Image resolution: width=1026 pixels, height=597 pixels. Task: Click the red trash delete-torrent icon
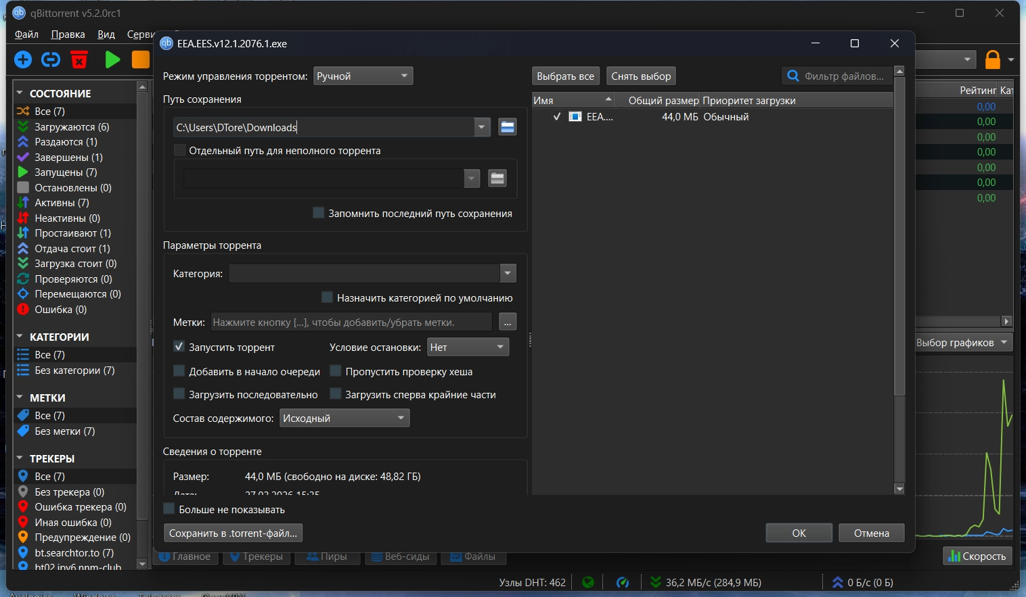tap(79, 59)
